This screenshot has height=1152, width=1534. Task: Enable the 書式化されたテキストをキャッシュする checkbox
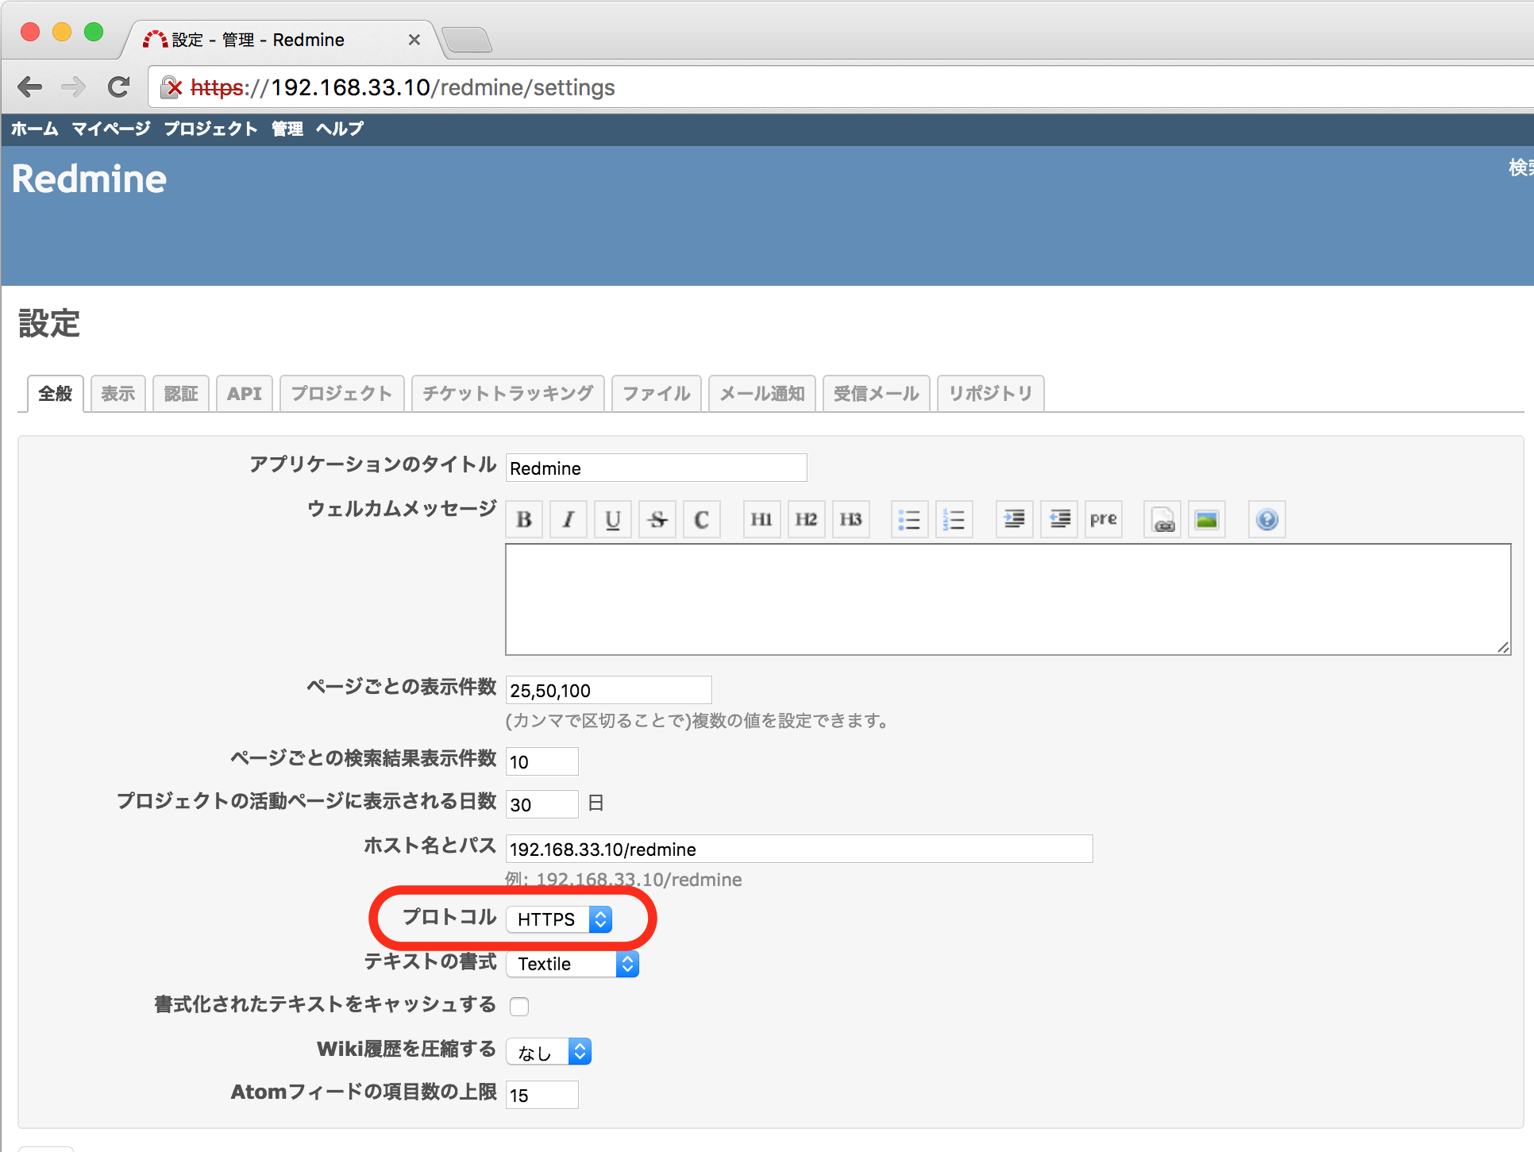click(x=519, y=1006)
